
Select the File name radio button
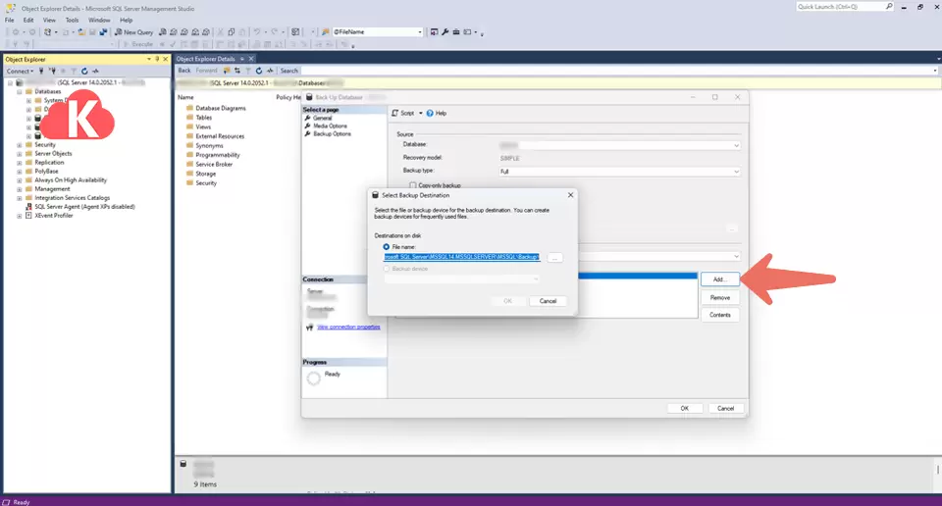(387, 246)
